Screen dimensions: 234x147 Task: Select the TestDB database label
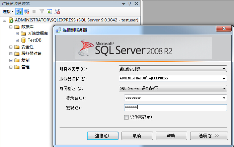coord(34,40)
